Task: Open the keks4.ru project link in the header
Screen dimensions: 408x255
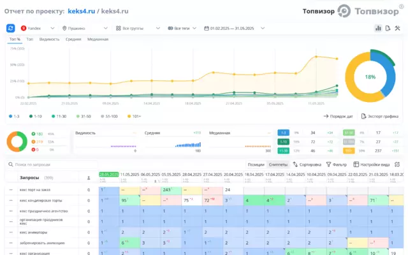Action: [82, 11]
